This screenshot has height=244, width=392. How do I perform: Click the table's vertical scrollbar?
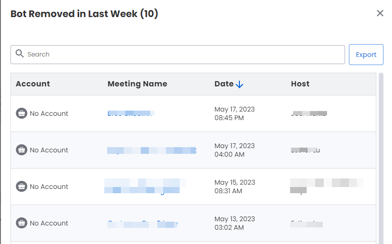381,159
